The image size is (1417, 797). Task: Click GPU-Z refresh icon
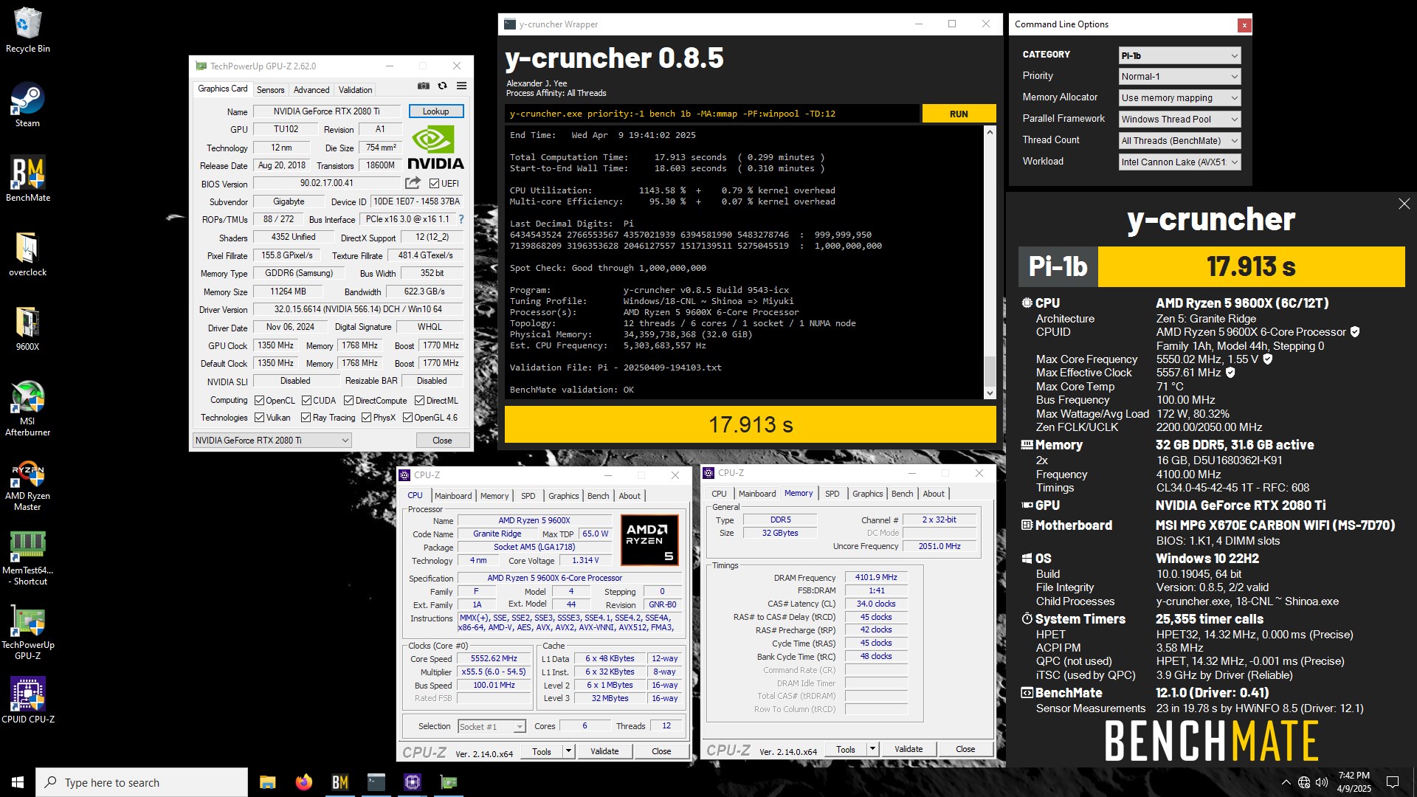point(443,86)
